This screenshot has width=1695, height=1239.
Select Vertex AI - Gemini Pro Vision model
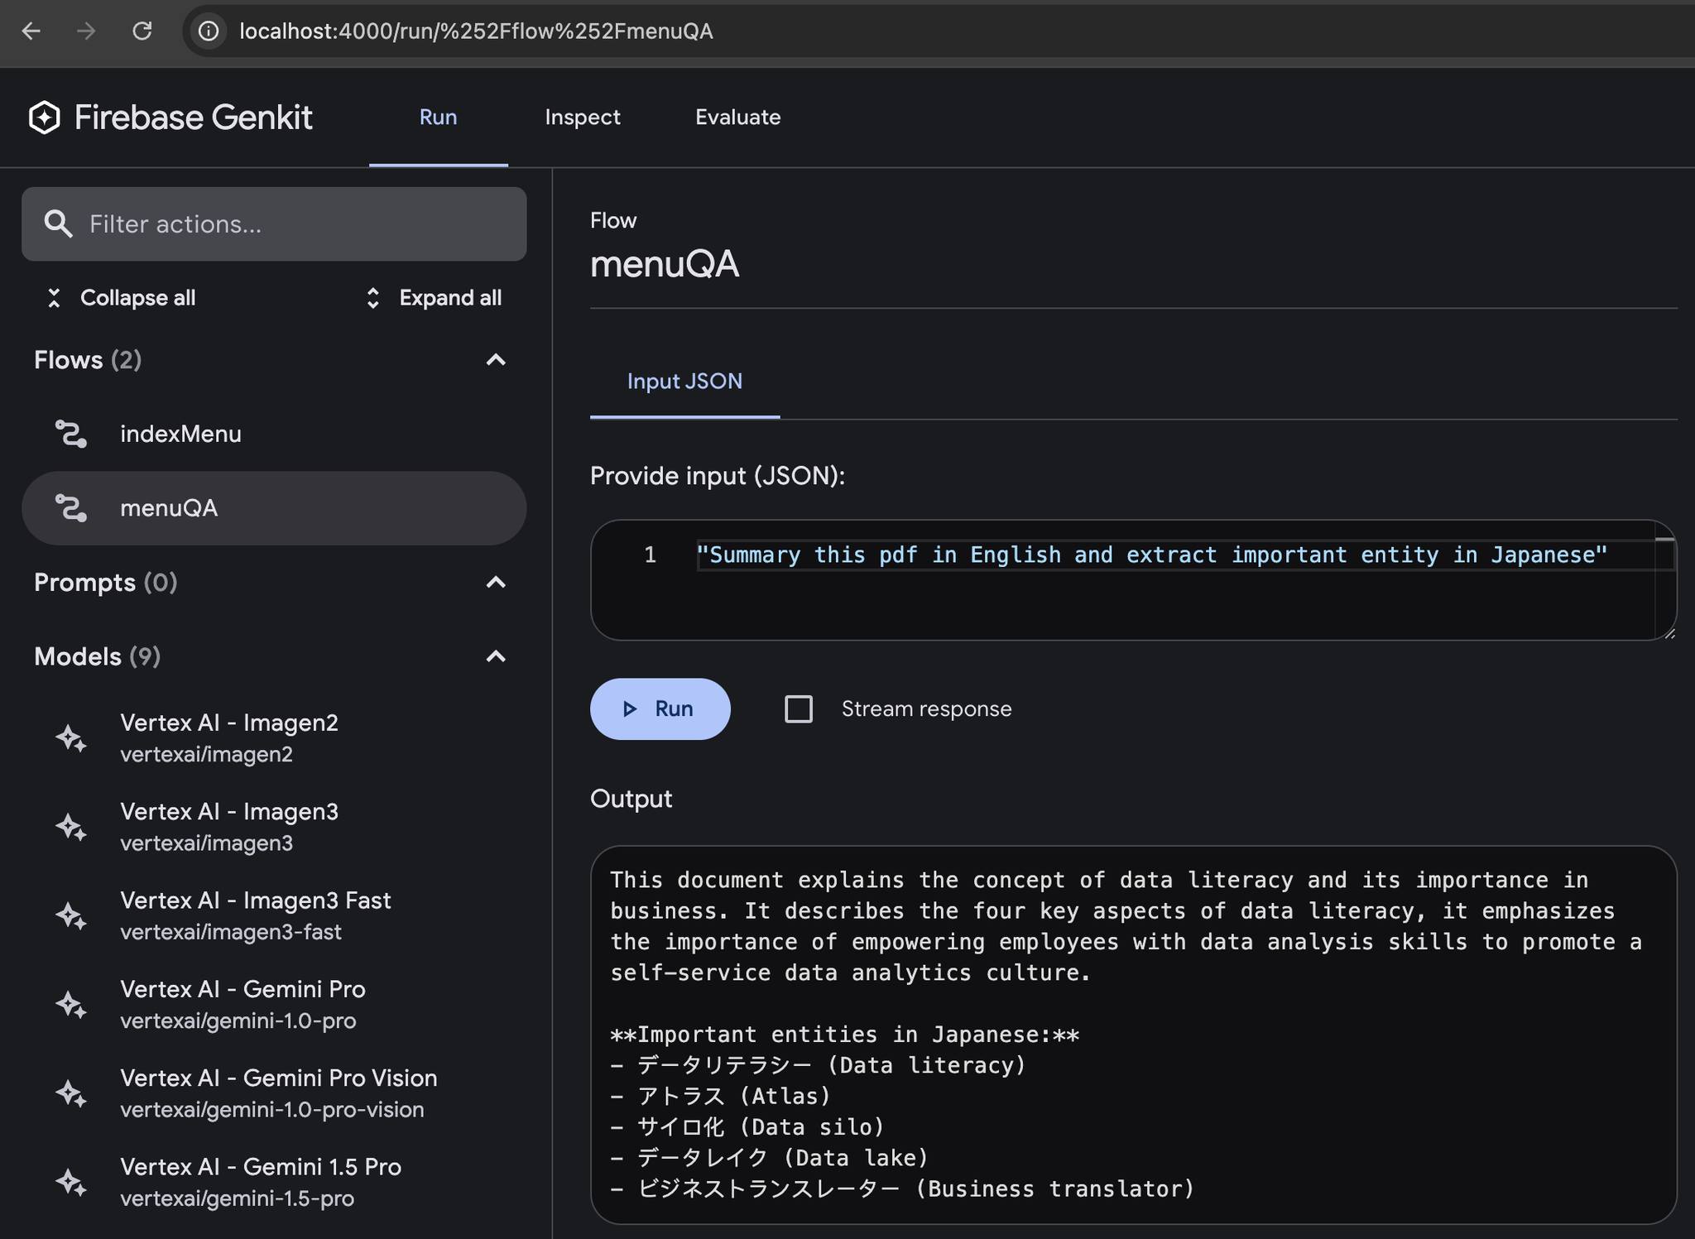pyautogui.click(x=274, y=1093)
